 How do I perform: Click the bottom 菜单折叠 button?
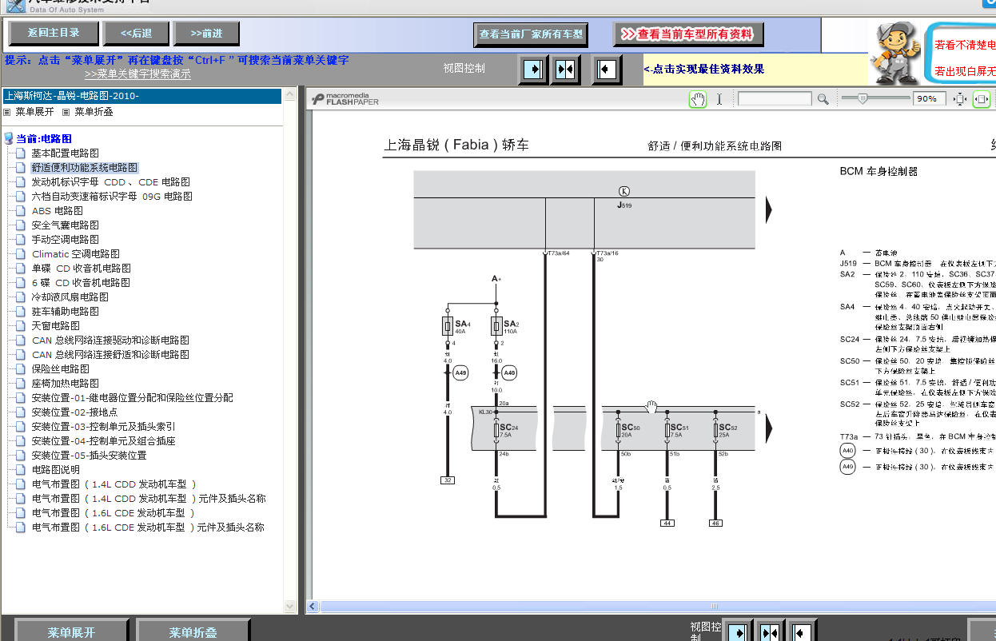(x=193, y=631)
